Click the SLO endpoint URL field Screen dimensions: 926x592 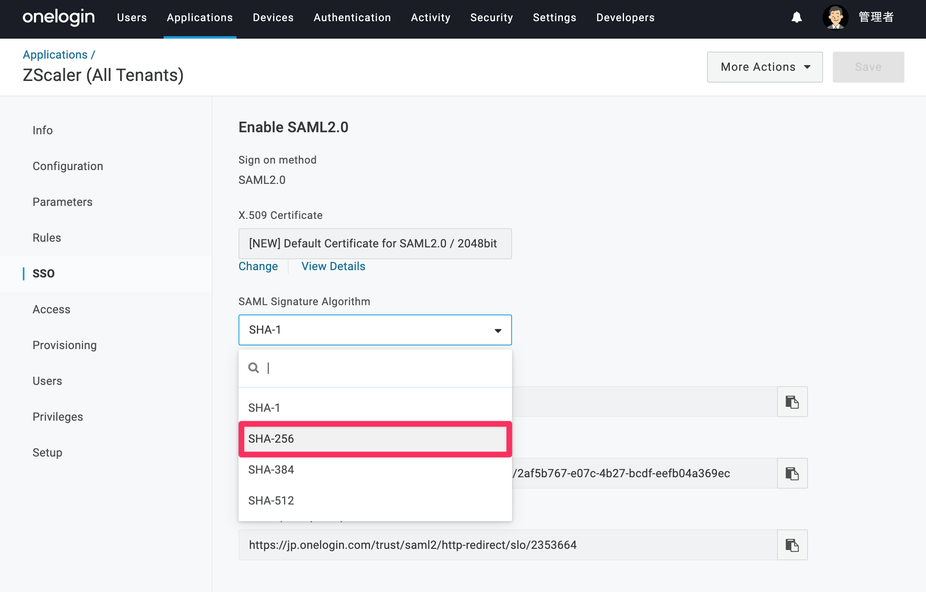(508, 545)
